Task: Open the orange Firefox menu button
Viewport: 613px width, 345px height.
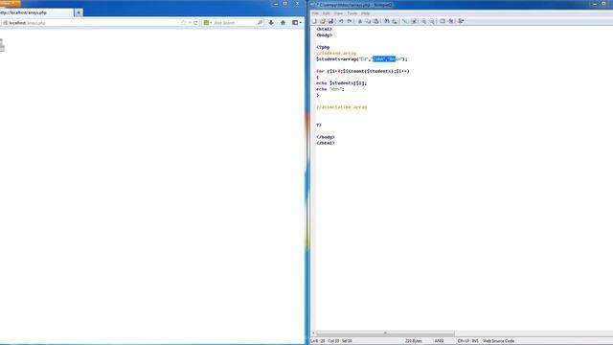Action: (11, 3)
